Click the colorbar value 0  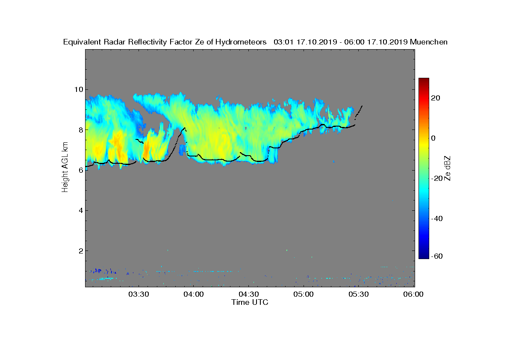pos(434,138)
